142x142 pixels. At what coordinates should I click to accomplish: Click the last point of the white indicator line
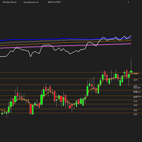coord(131,35)
